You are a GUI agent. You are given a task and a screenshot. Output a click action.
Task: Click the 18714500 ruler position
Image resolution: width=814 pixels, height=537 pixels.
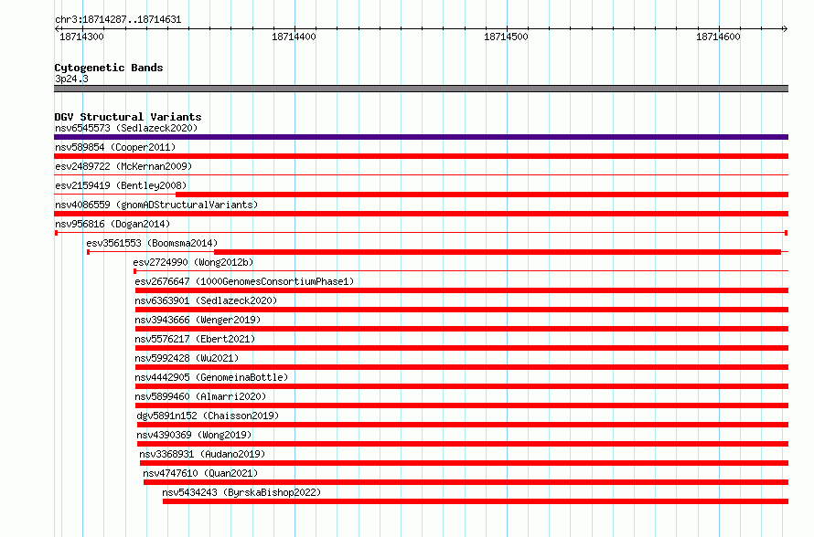[506, 37]
